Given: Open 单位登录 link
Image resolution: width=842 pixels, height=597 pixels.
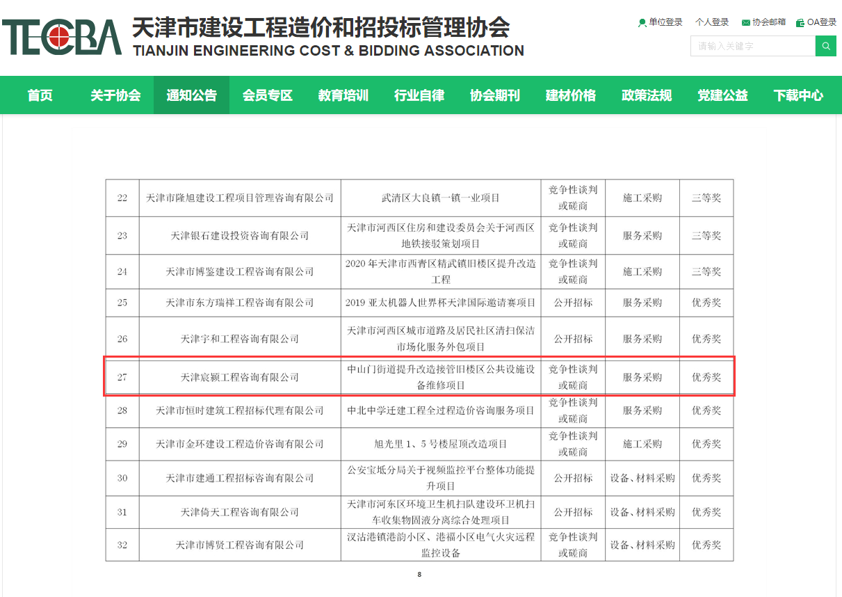Looking at the screenshot, I should click(665, 22).
